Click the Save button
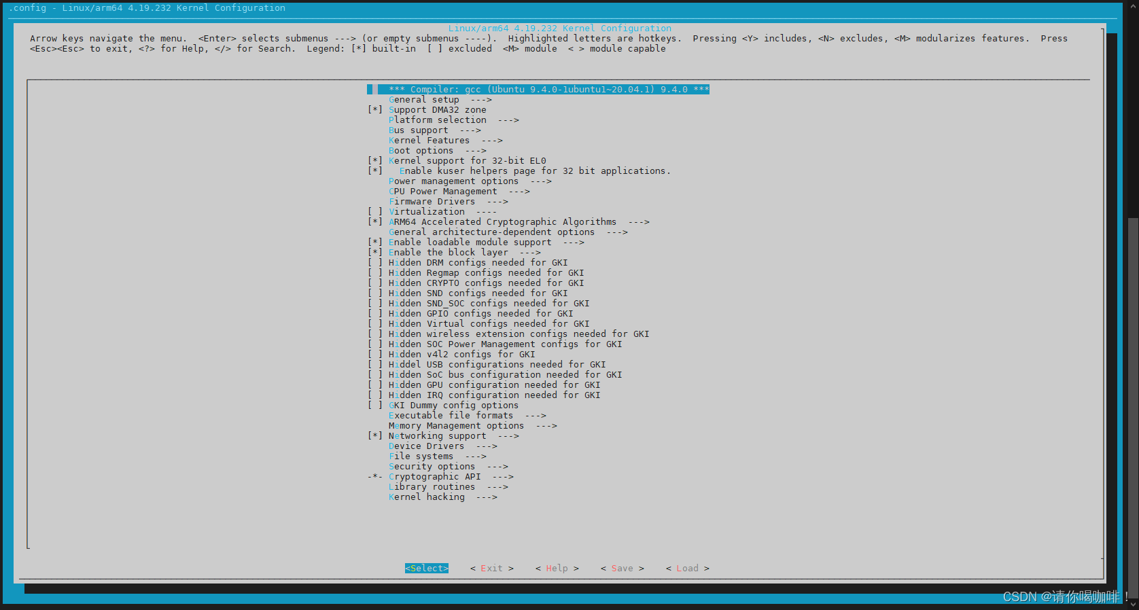The height and width of the screenshot is (610, 1139). (x=623, y=569)
